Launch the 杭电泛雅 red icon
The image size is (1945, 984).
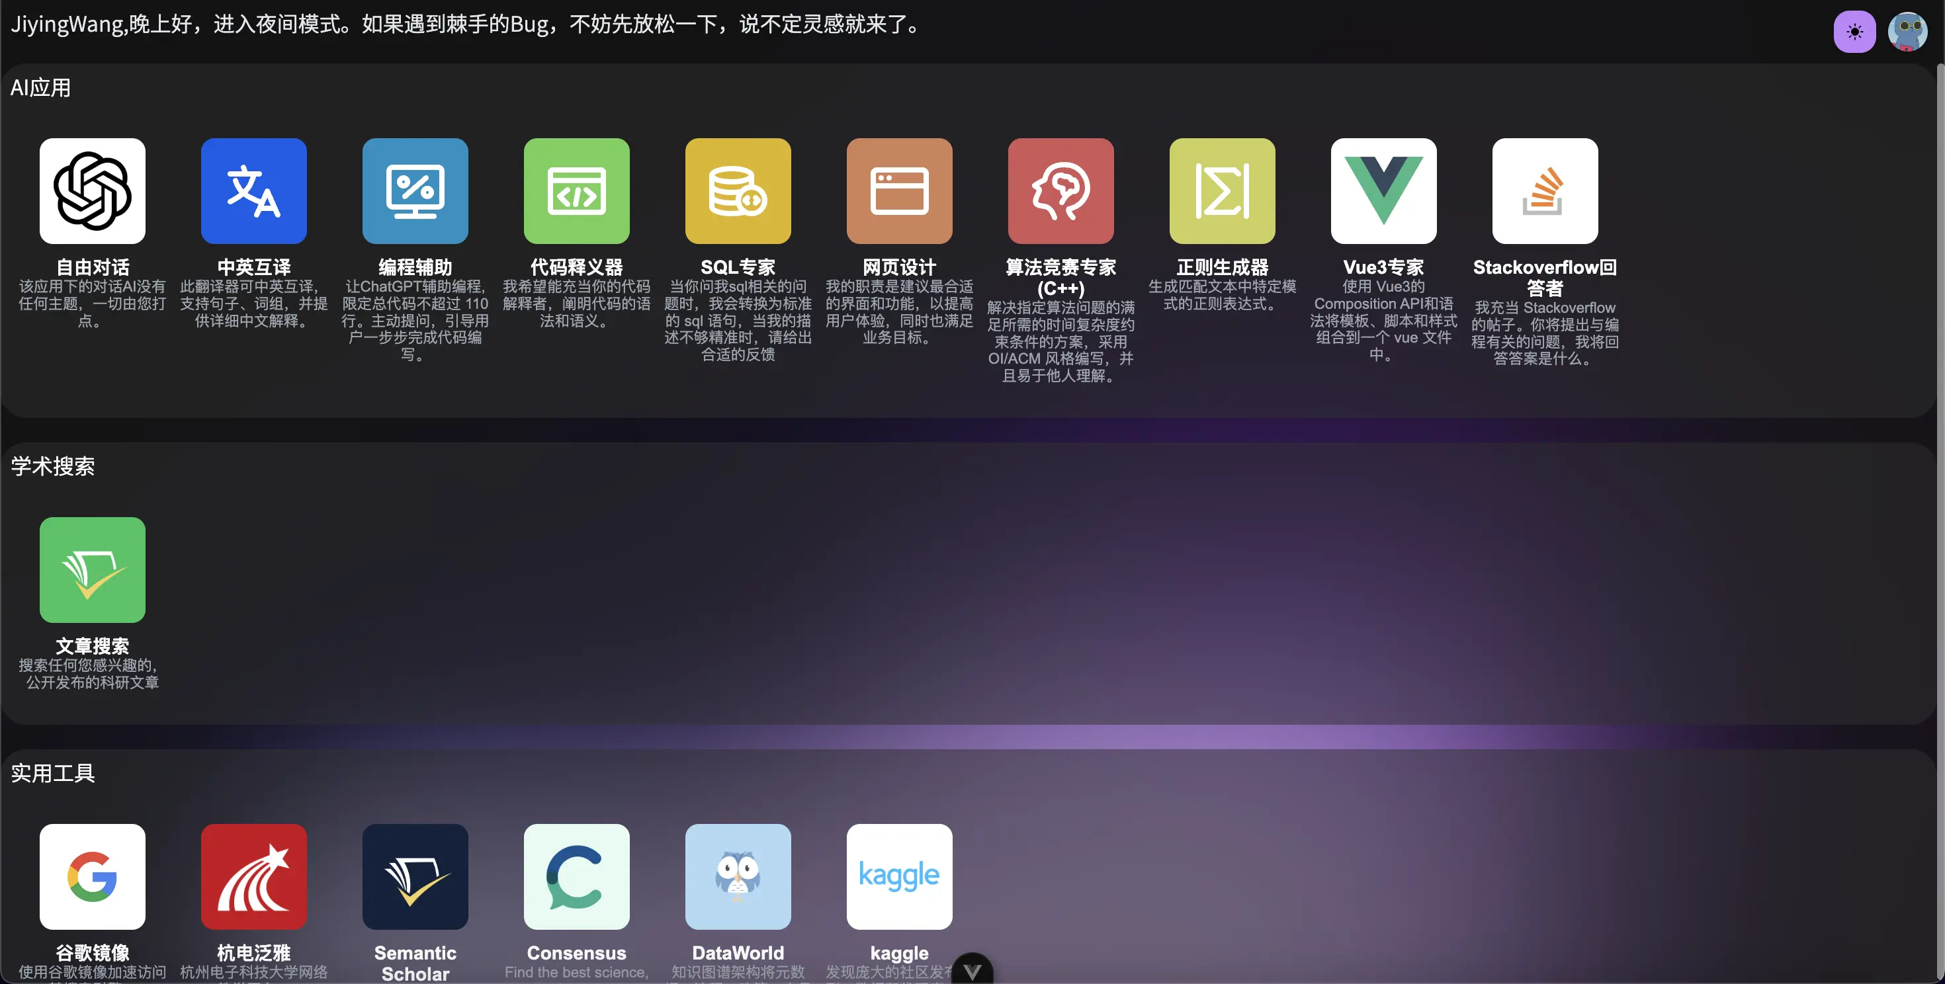coord(253,876)
